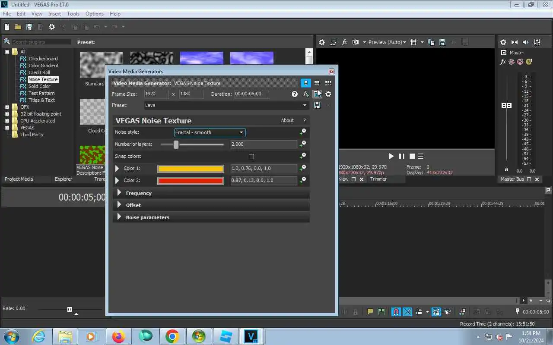
Task: Toggle snapping magnet on timeline toolbar
Action: pyautogui.click(x=396, y=311)
